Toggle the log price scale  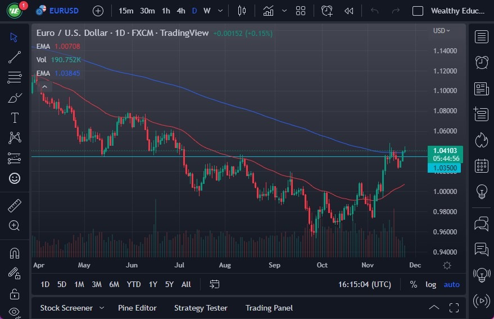pos(430,284)
